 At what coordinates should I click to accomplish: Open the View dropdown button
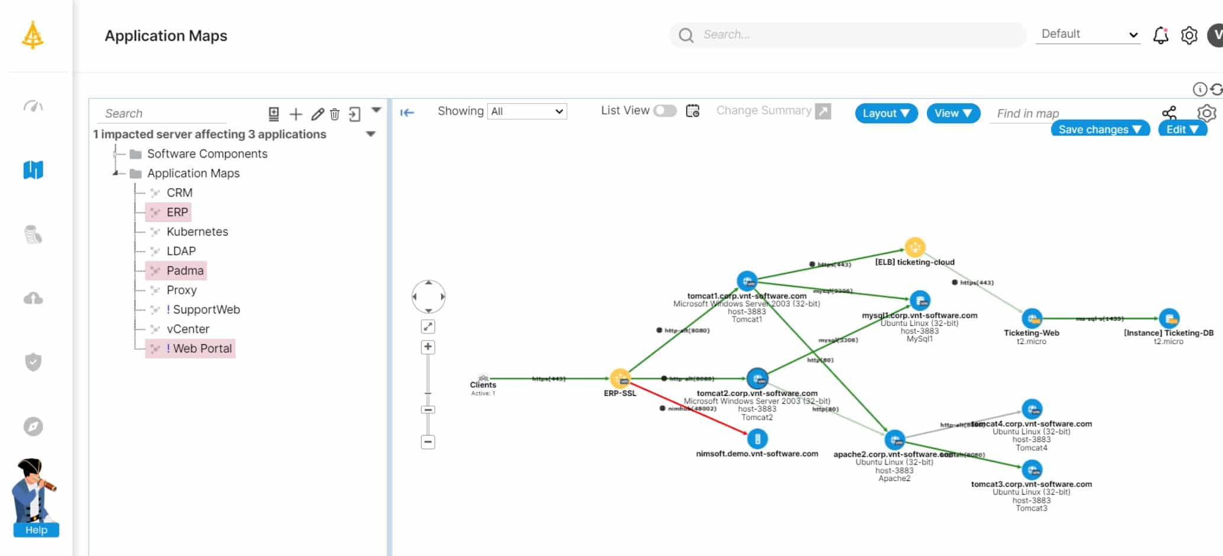pos(953,113)
